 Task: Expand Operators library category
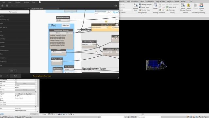coord(3,58)
